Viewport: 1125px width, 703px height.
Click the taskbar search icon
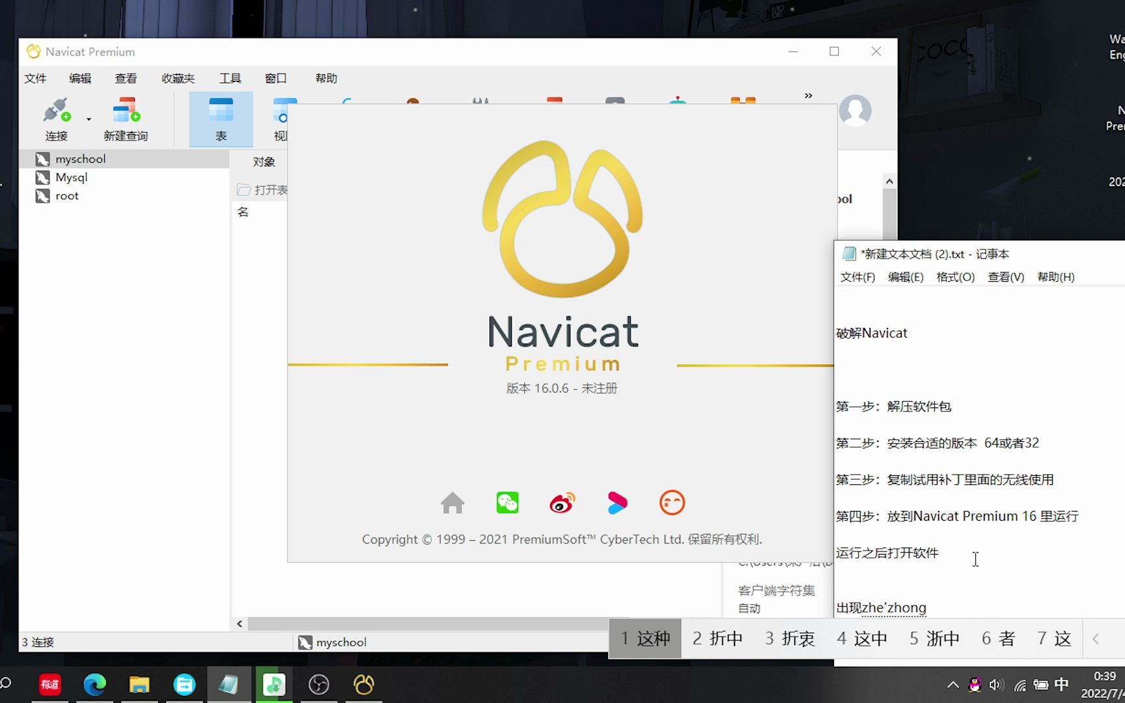(6, 683)
